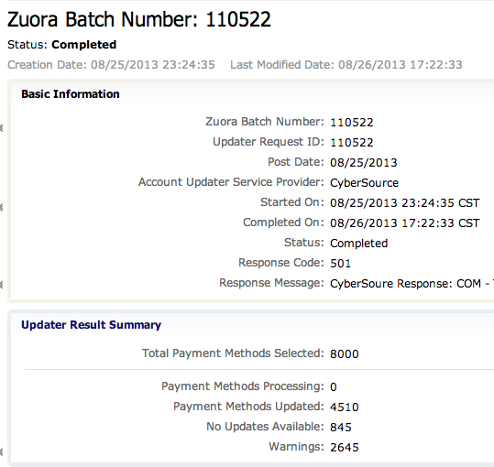Viewport: 494px width, 467px height.
Task: Click the Updater Request ID label
Action: tap(269, 142)
